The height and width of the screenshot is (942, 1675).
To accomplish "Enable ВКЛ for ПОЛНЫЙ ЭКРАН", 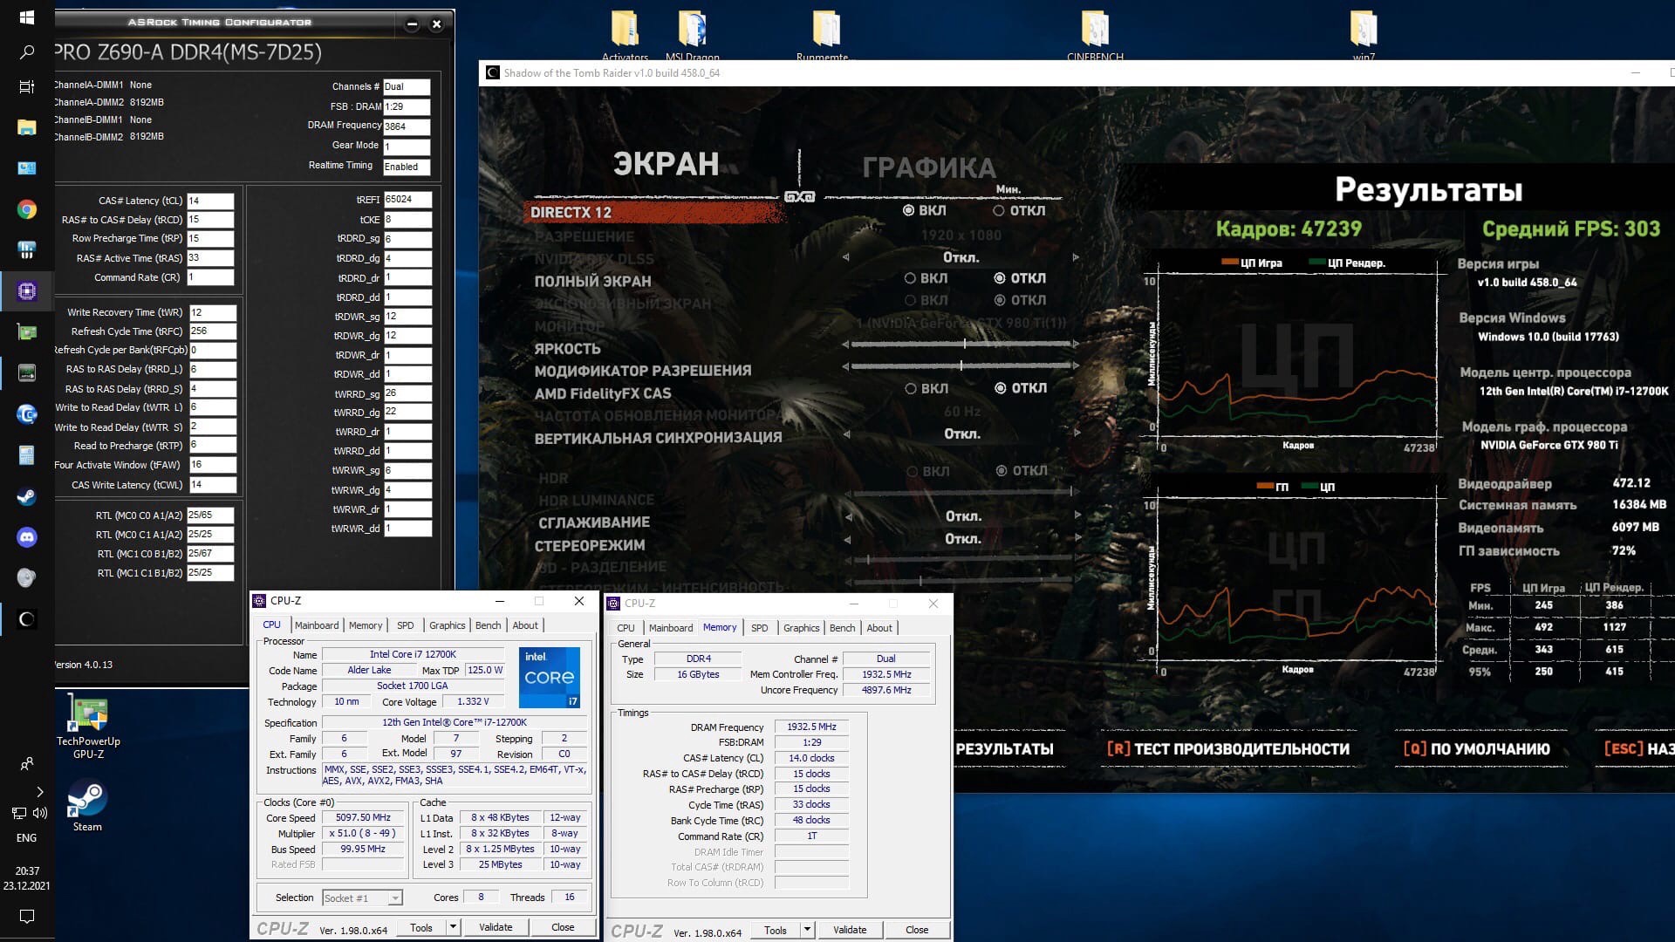I will [x=910, y=278].
